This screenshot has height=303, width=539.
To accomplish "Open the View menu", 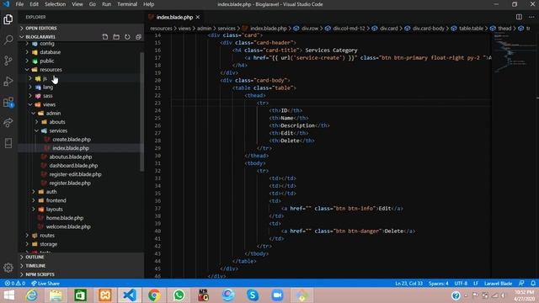I will point(77,4).
